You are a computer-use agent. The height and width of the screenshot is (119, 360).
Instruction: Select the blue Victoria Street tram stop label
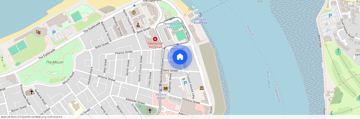pyautogui.click(x=161, y=96)
